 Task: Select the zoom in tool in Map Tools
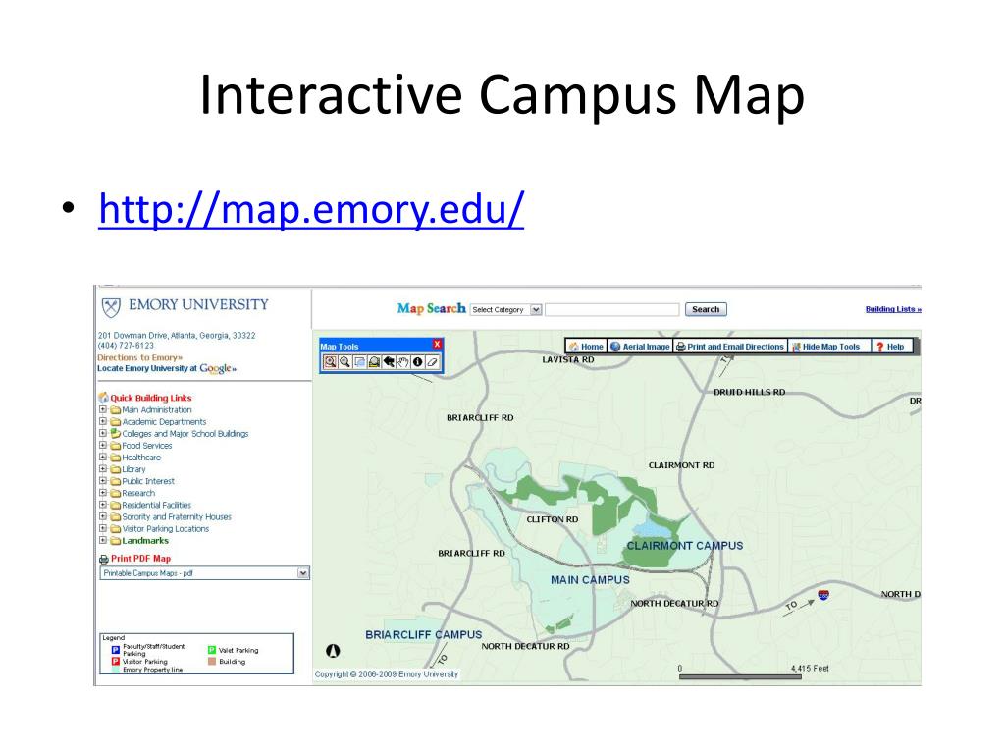pyautogui.click(x=330, y=362)
